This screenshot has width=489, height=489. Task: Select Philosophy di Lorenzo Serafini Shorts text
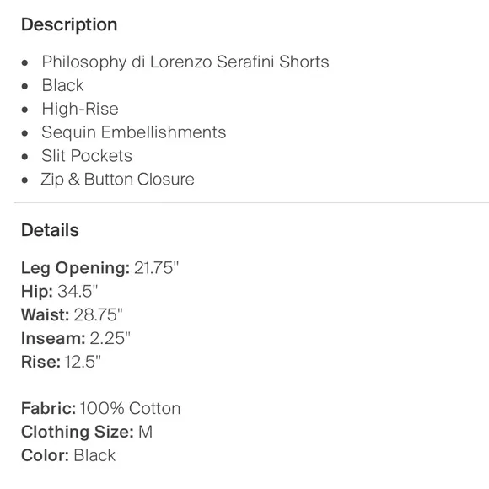tap(185, 62)
